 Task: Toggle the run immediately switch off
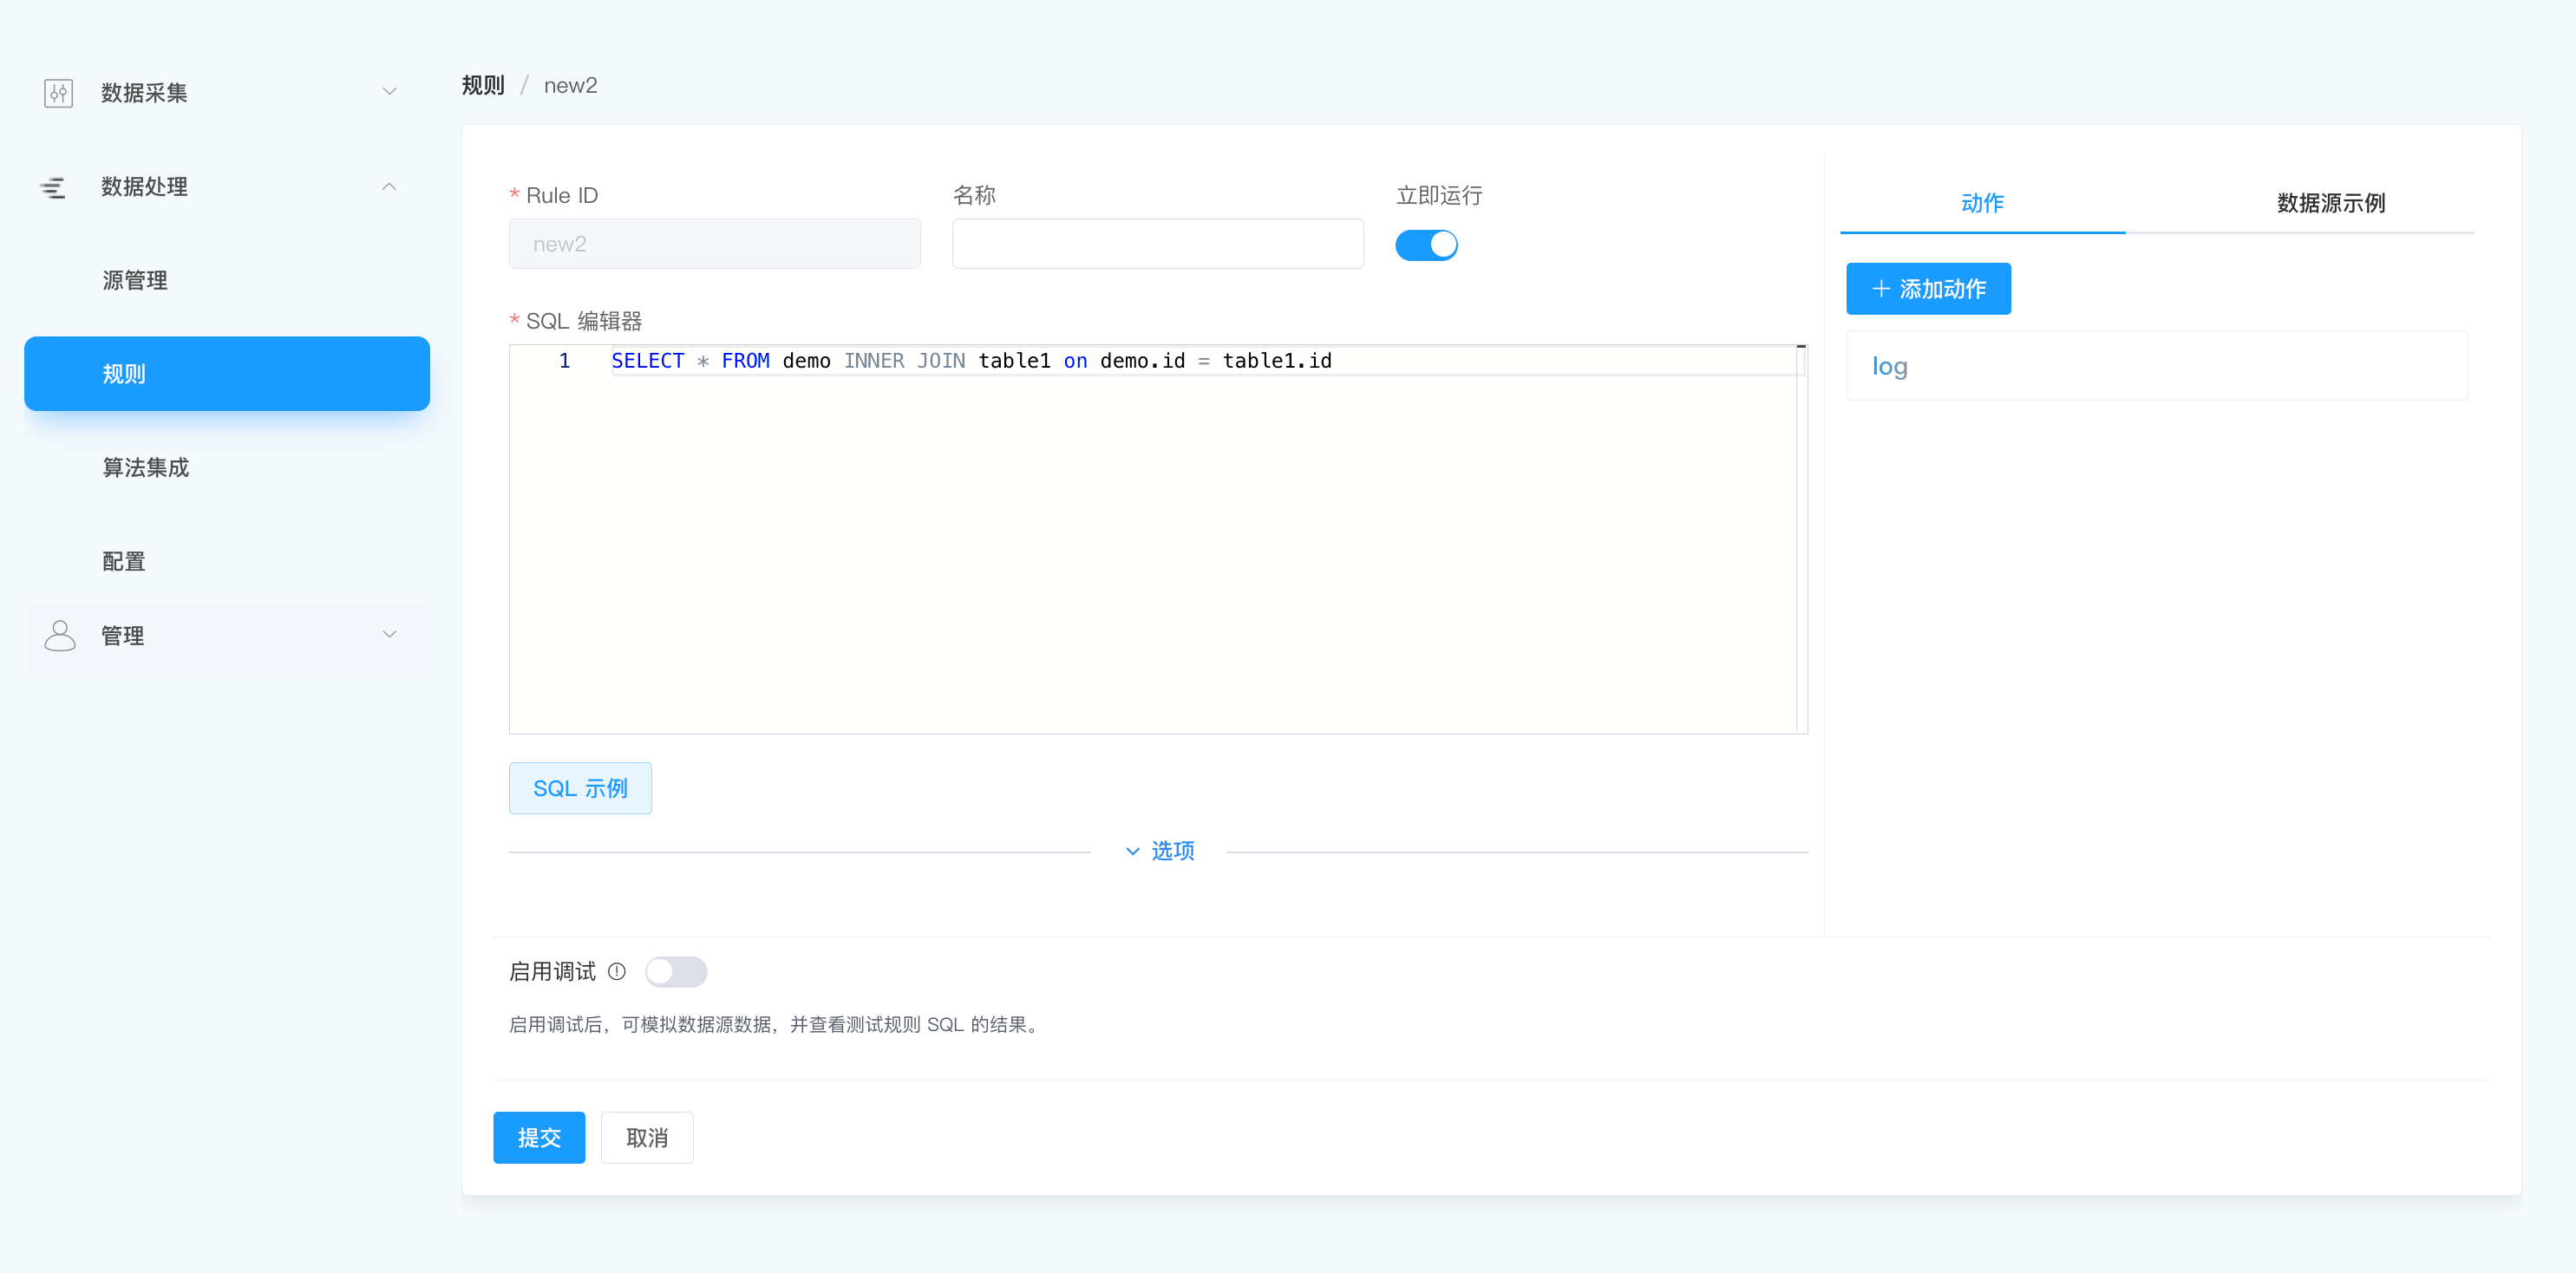tap(1426, 245)
